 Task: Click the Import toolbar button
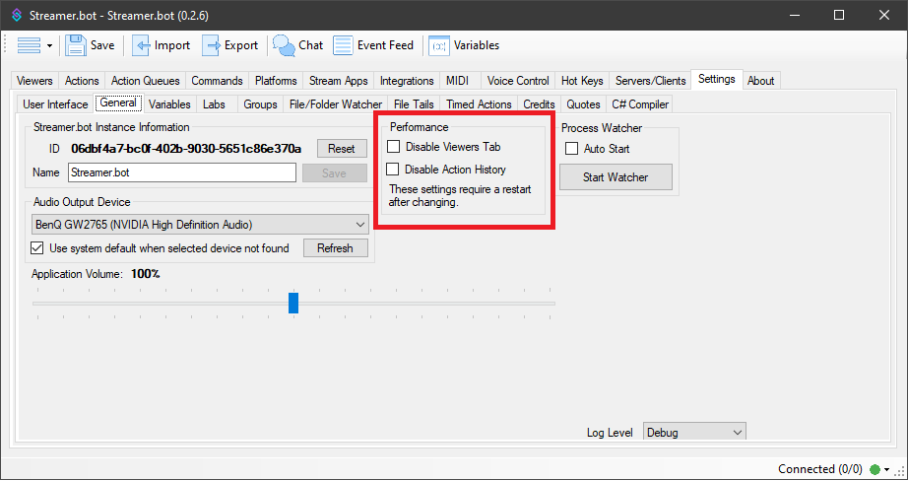(161, 45)
